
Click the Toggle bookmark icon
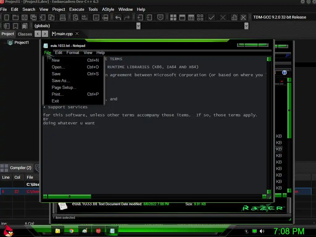(x=15, y=26)
